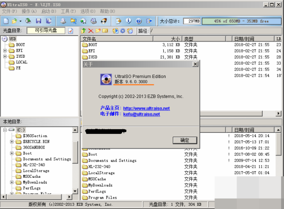Screen dimensions: 284x209
Task: Click the Add files toolbar icon
Action: tap(119, 21)
